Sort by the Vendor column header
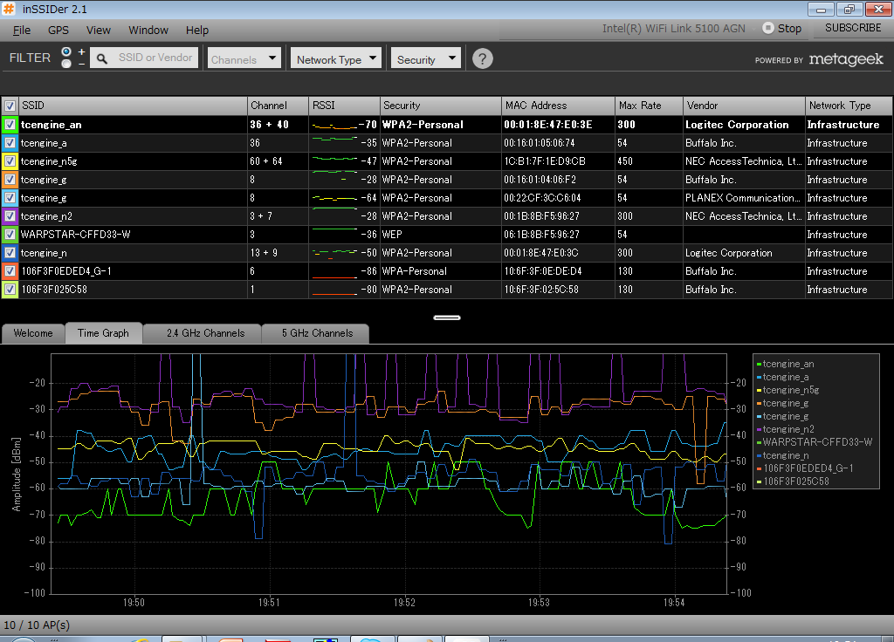This screenshot has width=894, height=642. click(744, 106)
